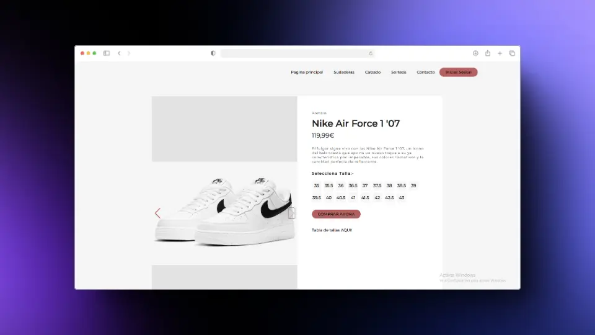
Task: Select size 37.5
Action: pyautogui.click(x=377, y=185)
